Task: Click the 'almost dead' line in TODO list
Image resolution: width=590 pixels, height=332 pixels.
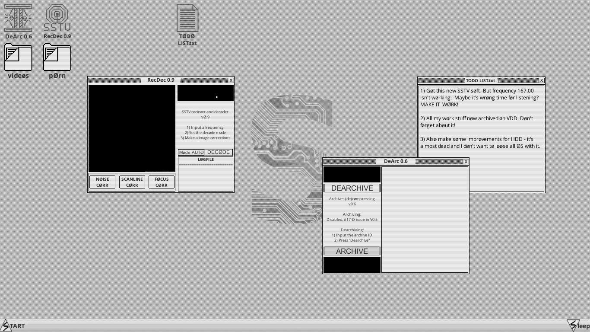Action: click(480, 146)
